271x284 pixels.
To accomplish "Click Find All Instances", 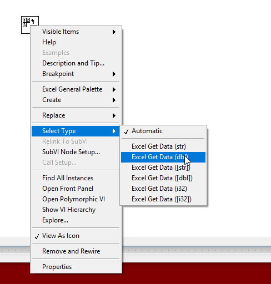I will tap(76, 178).
